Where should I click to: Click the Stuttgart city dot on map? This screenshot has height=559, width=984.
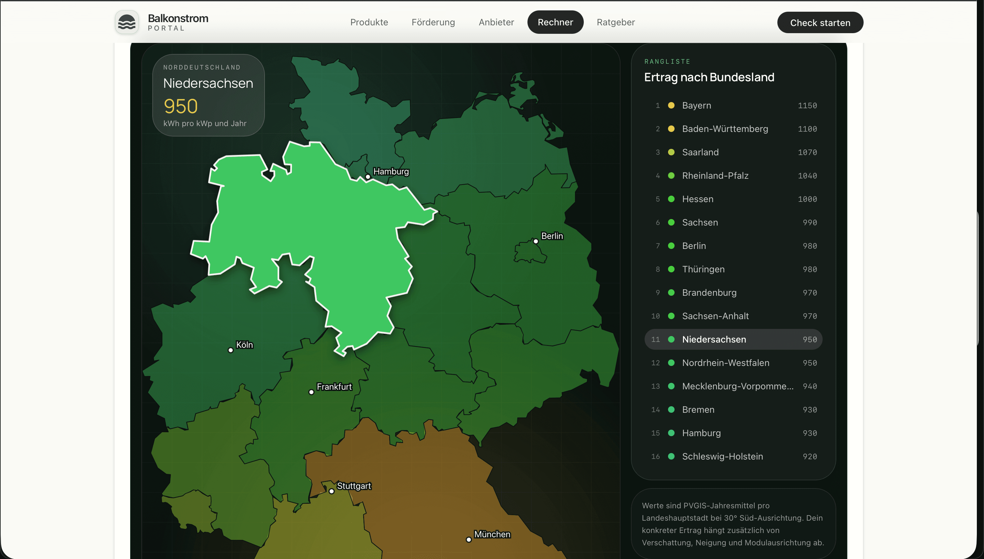[332, 491]
